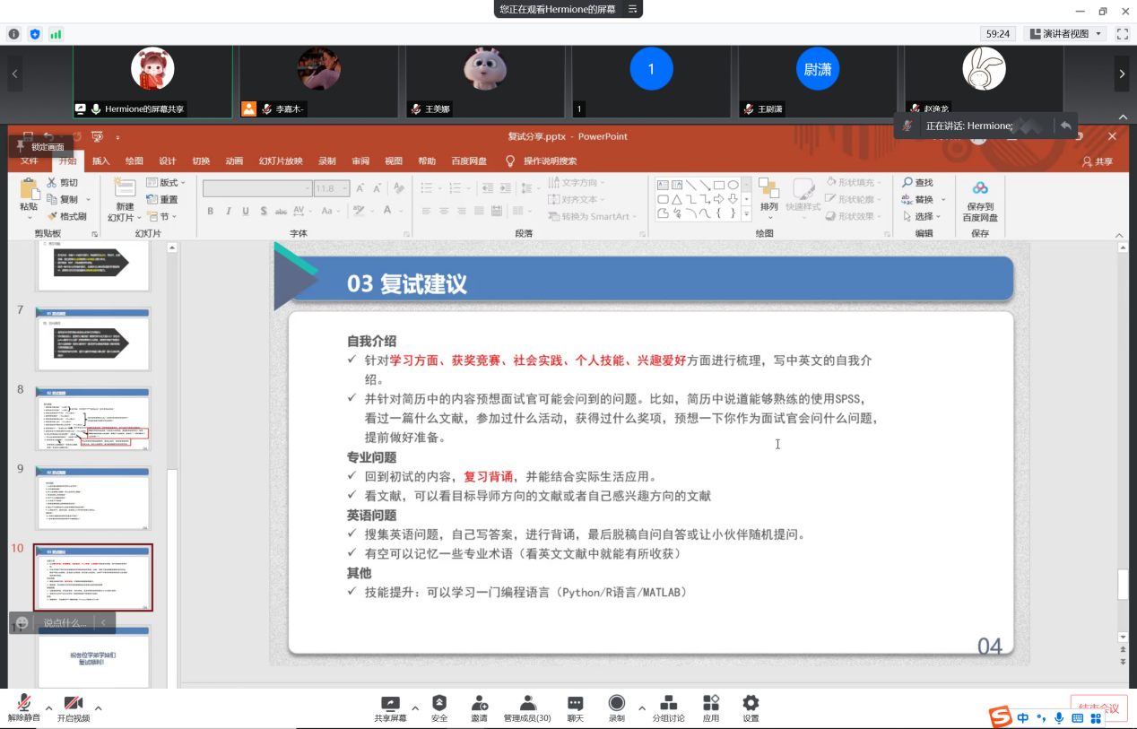
Task: Start Recording via 录制 icon
Action: pos(617,704)
